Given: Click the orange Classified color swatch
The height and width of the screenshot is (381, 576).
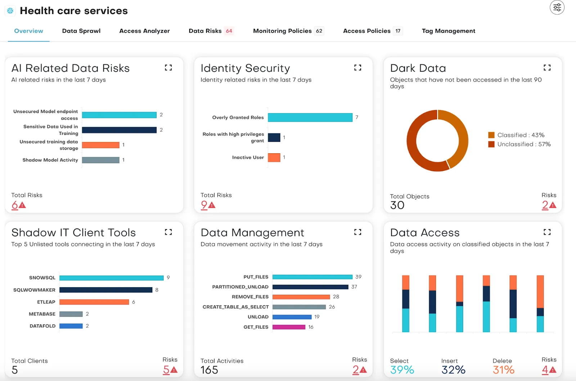Looking at the screenshot, I should (491, 135).
